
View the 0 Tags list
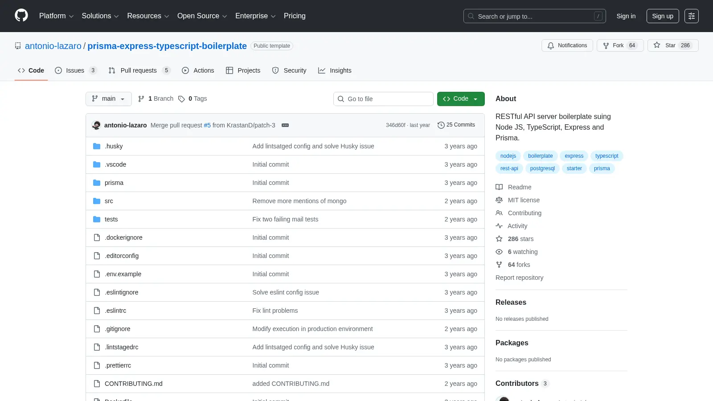point(193,99)
